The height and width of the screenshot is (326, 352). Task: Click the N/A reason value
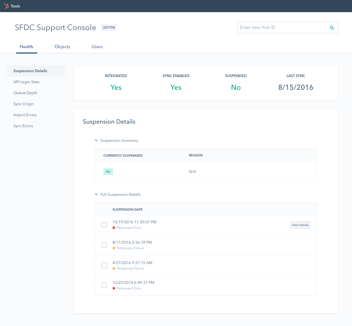pos(193,172)
